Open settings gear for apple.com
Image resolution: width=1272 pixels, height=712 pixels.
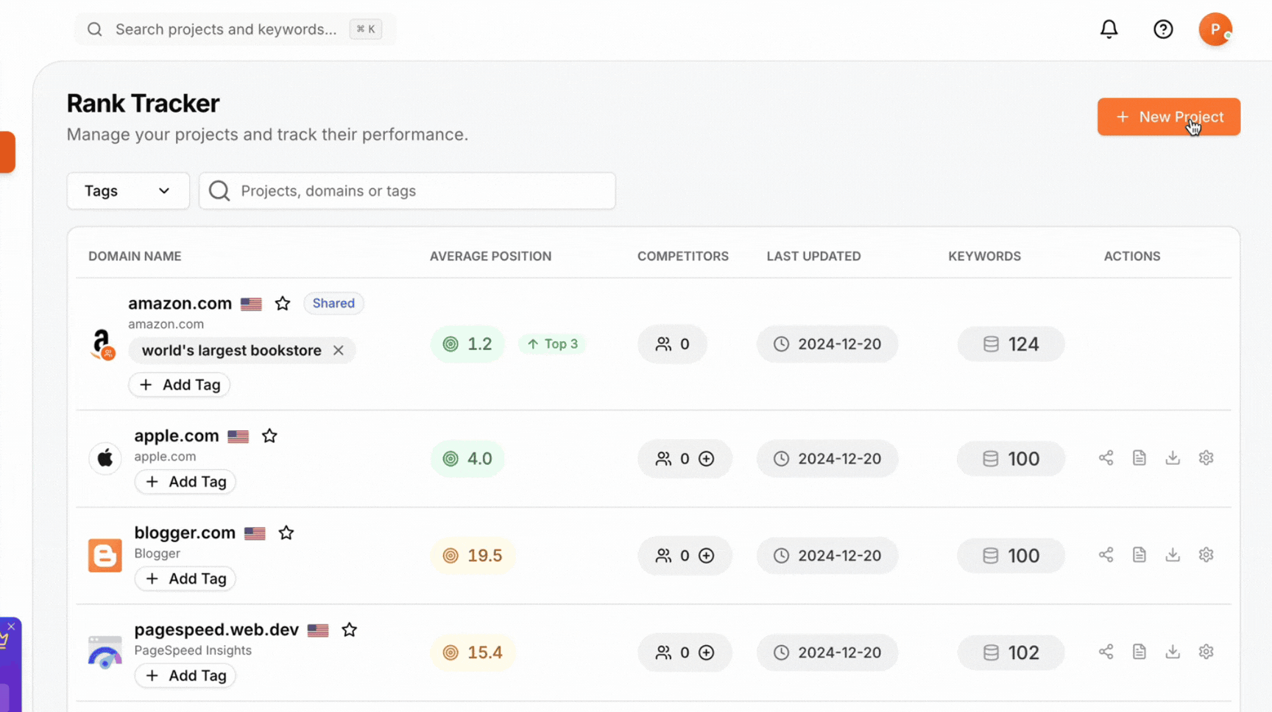pyautogui.click(x=1206, y=458)
